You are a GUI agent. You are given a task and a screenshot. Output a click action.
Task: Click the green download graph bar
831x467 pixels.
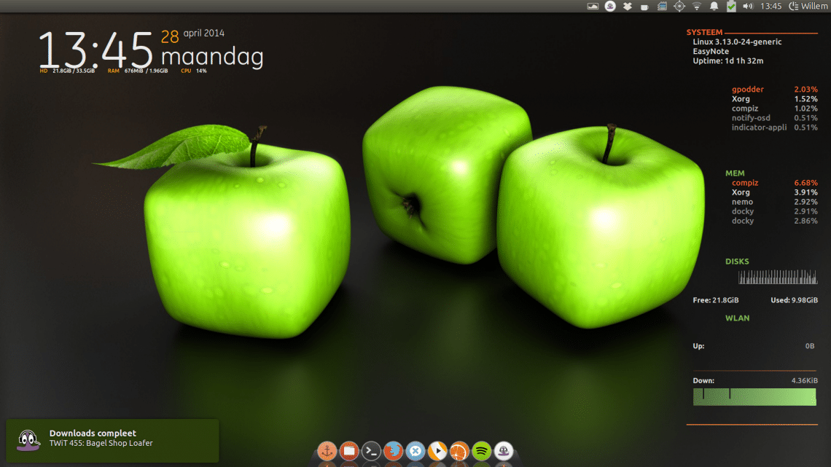pos(754,397)
